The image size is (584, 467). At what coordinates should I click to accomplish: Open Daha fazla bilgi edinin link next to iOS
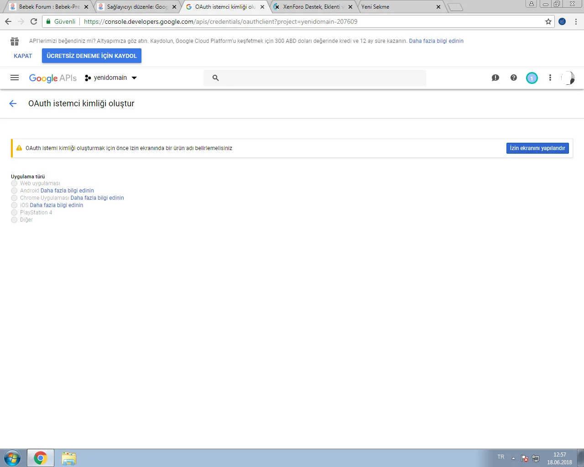pyautogui.click(x=56, y=205)
